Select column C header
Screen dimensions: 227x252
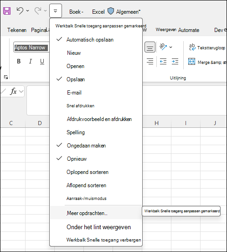11,123
